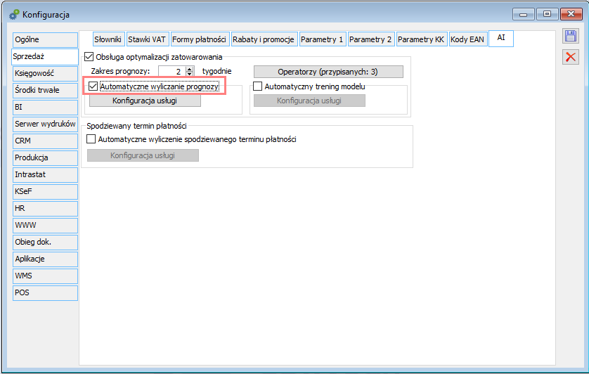Switch to the Parametry 1 tab

(322, 39)
